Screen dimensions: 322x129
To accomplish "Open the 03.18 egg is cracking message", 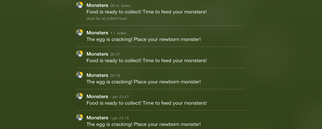I will pyautogui.click(x=143, y=82).
